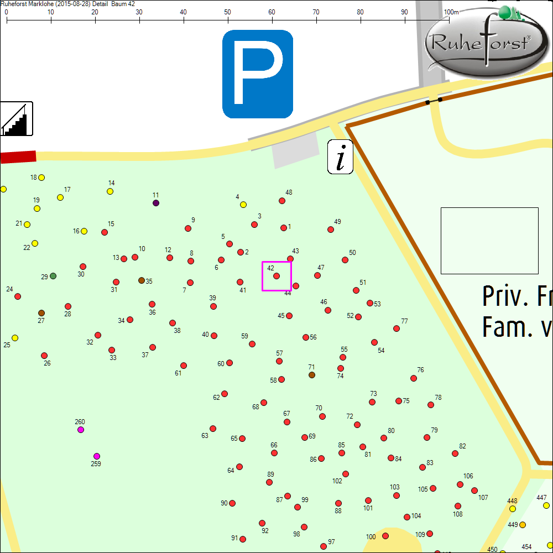Select red tree marker 56
This screenshot has width=553, height=553.
coord(306,337)
